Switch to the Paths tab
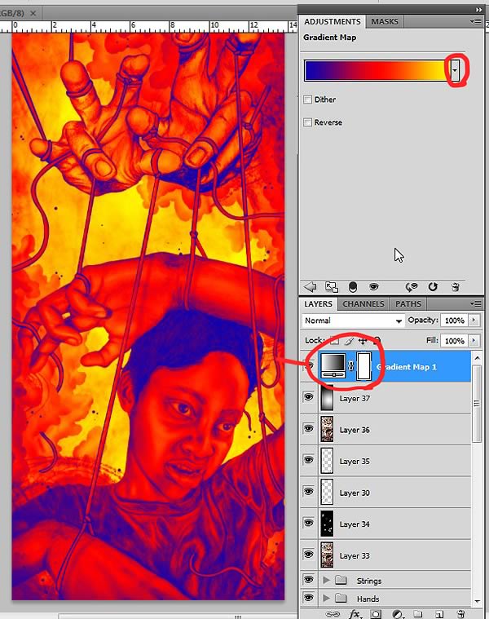The width and height of the screenshot is (489, 619). point(408,304)
